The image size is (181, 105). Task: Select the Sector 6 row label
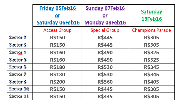point(20,67)
